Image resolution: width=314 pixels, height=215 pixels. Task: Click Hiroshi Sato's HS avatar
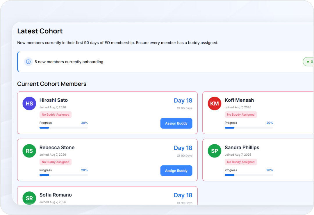(29, 103)
